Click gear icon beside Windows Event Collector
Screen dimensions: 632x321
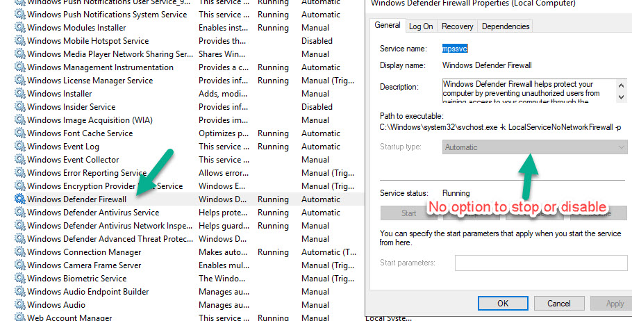tap(19, 159)
